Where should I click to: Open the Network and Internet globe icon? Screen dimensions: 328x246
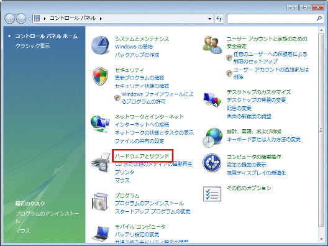click(x=100, y=124)
